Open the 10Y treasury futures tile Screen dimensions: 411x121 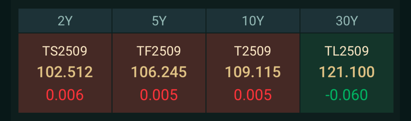click(253, 73)
